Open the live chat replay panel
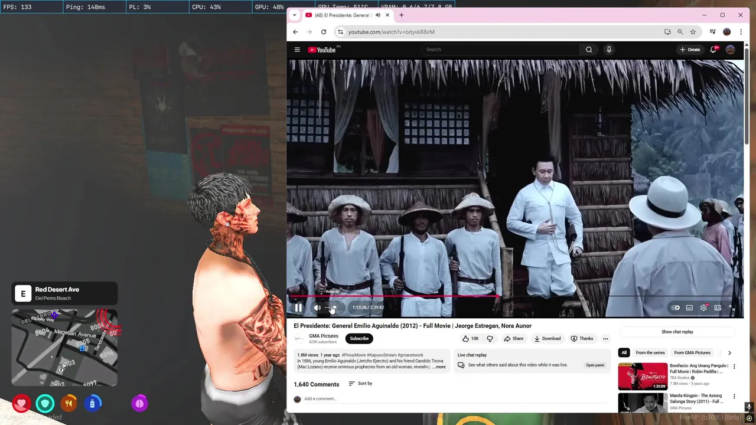Screen dimensions: 756x425 595,365
